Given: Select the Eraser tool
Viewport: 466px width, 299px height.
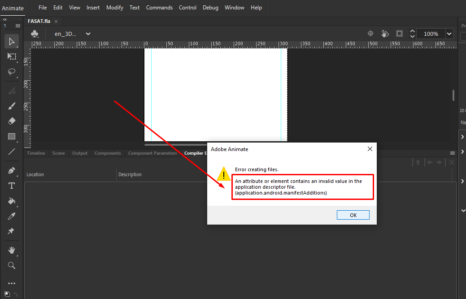Looking at the screenshot, I should [12, 121].
